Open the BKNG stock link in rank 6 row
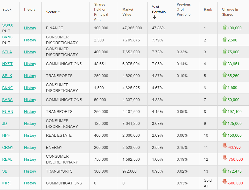 coord(8,88)
